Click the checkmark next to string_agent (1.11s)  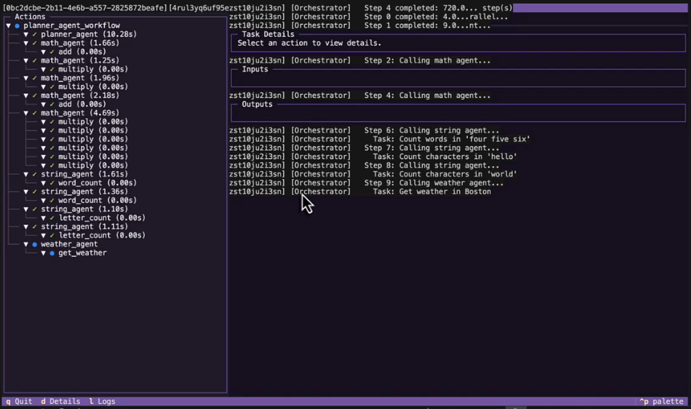35,227
